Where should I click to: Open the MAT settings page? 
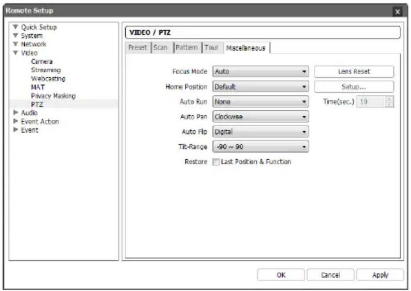pyautogui.click(x=38, y=87)
